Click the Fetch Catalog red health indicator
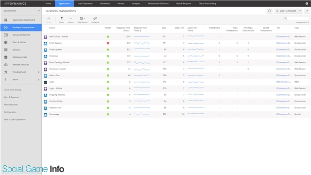Viewport: 311px width, 175px height. coord(108,43)
